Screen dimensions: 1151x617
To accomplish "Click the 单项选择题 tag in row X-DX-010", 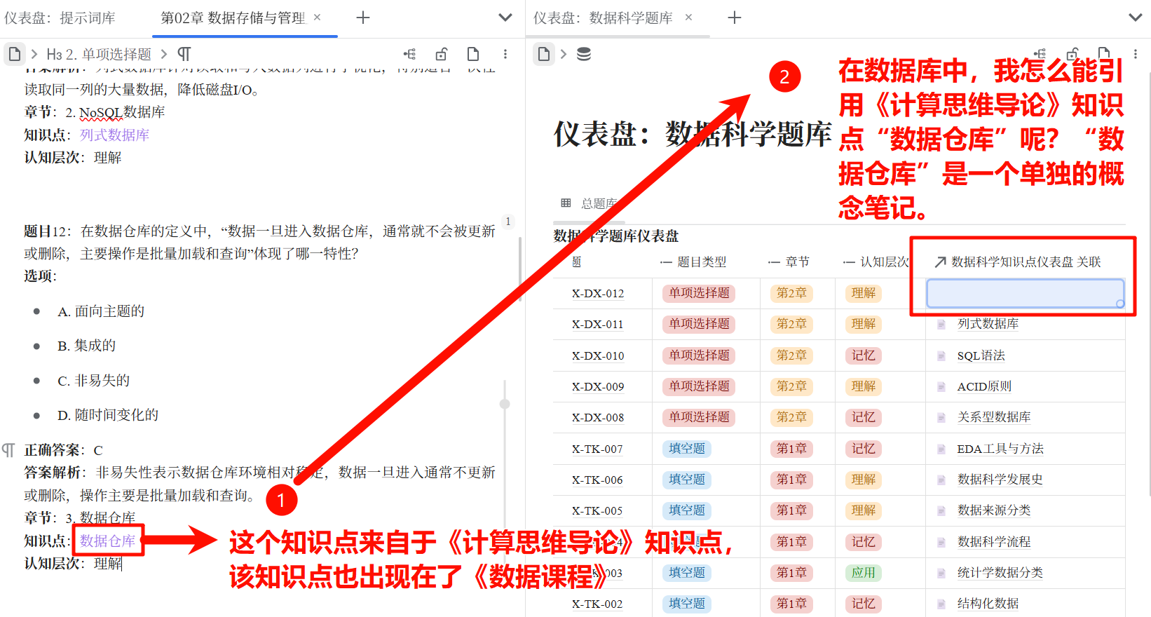I will [699, 355].
